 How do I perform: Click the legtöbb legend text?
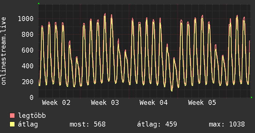click(32, 116)
